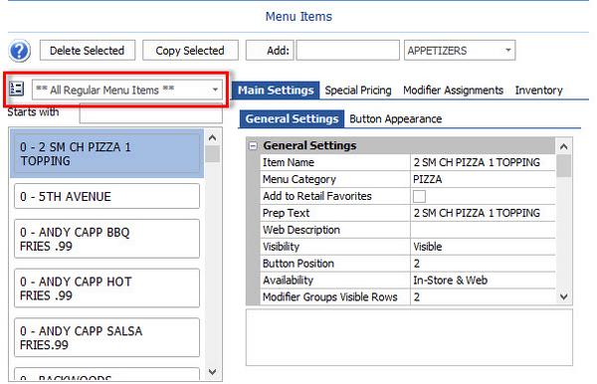597x384 pixels.
Task: Select 0 - ANDY CAPP SALSA FRIES.99
Action: point(107,337)
